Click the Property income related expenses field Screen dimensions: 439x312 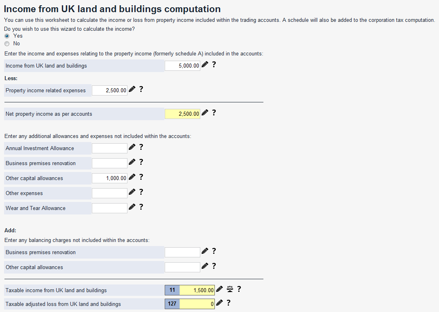(x=110, y=90)
